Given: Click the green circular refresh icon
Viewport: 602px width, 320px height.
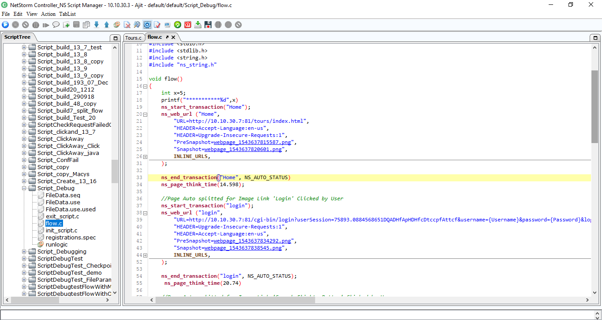Looking at the screenshot, I should [178, 25].
